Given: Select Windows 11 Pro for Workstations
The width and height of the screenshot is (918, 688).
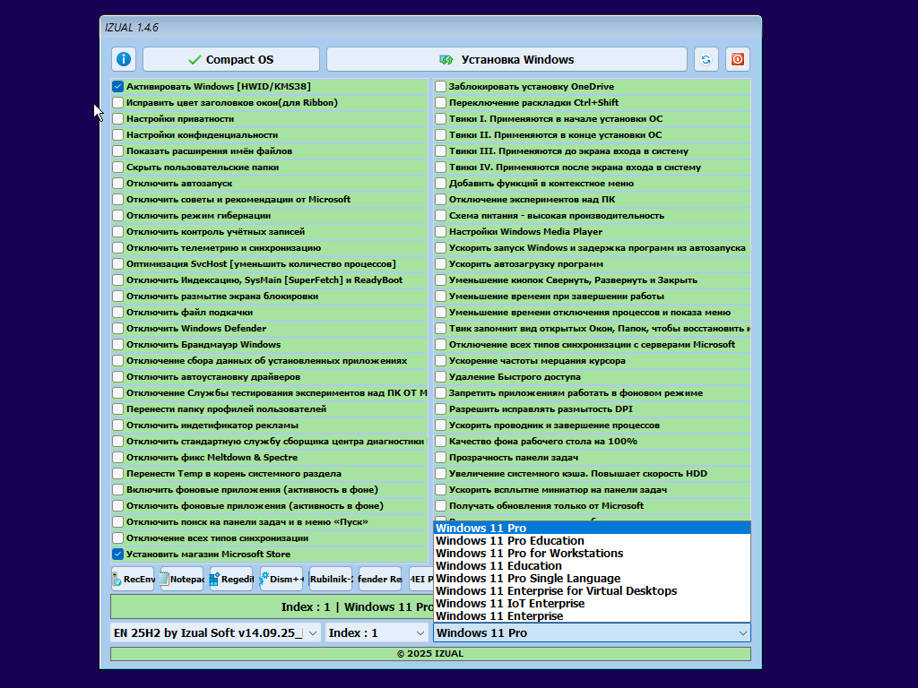Looking at the screenshot, I should [592, 554].
